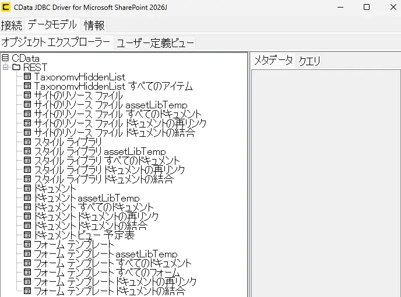Click table icon of ドキュメント ドキュメントの再リンク
Image resolution: width=401 pixels, height=297 pixels.
tap(27, 216)
